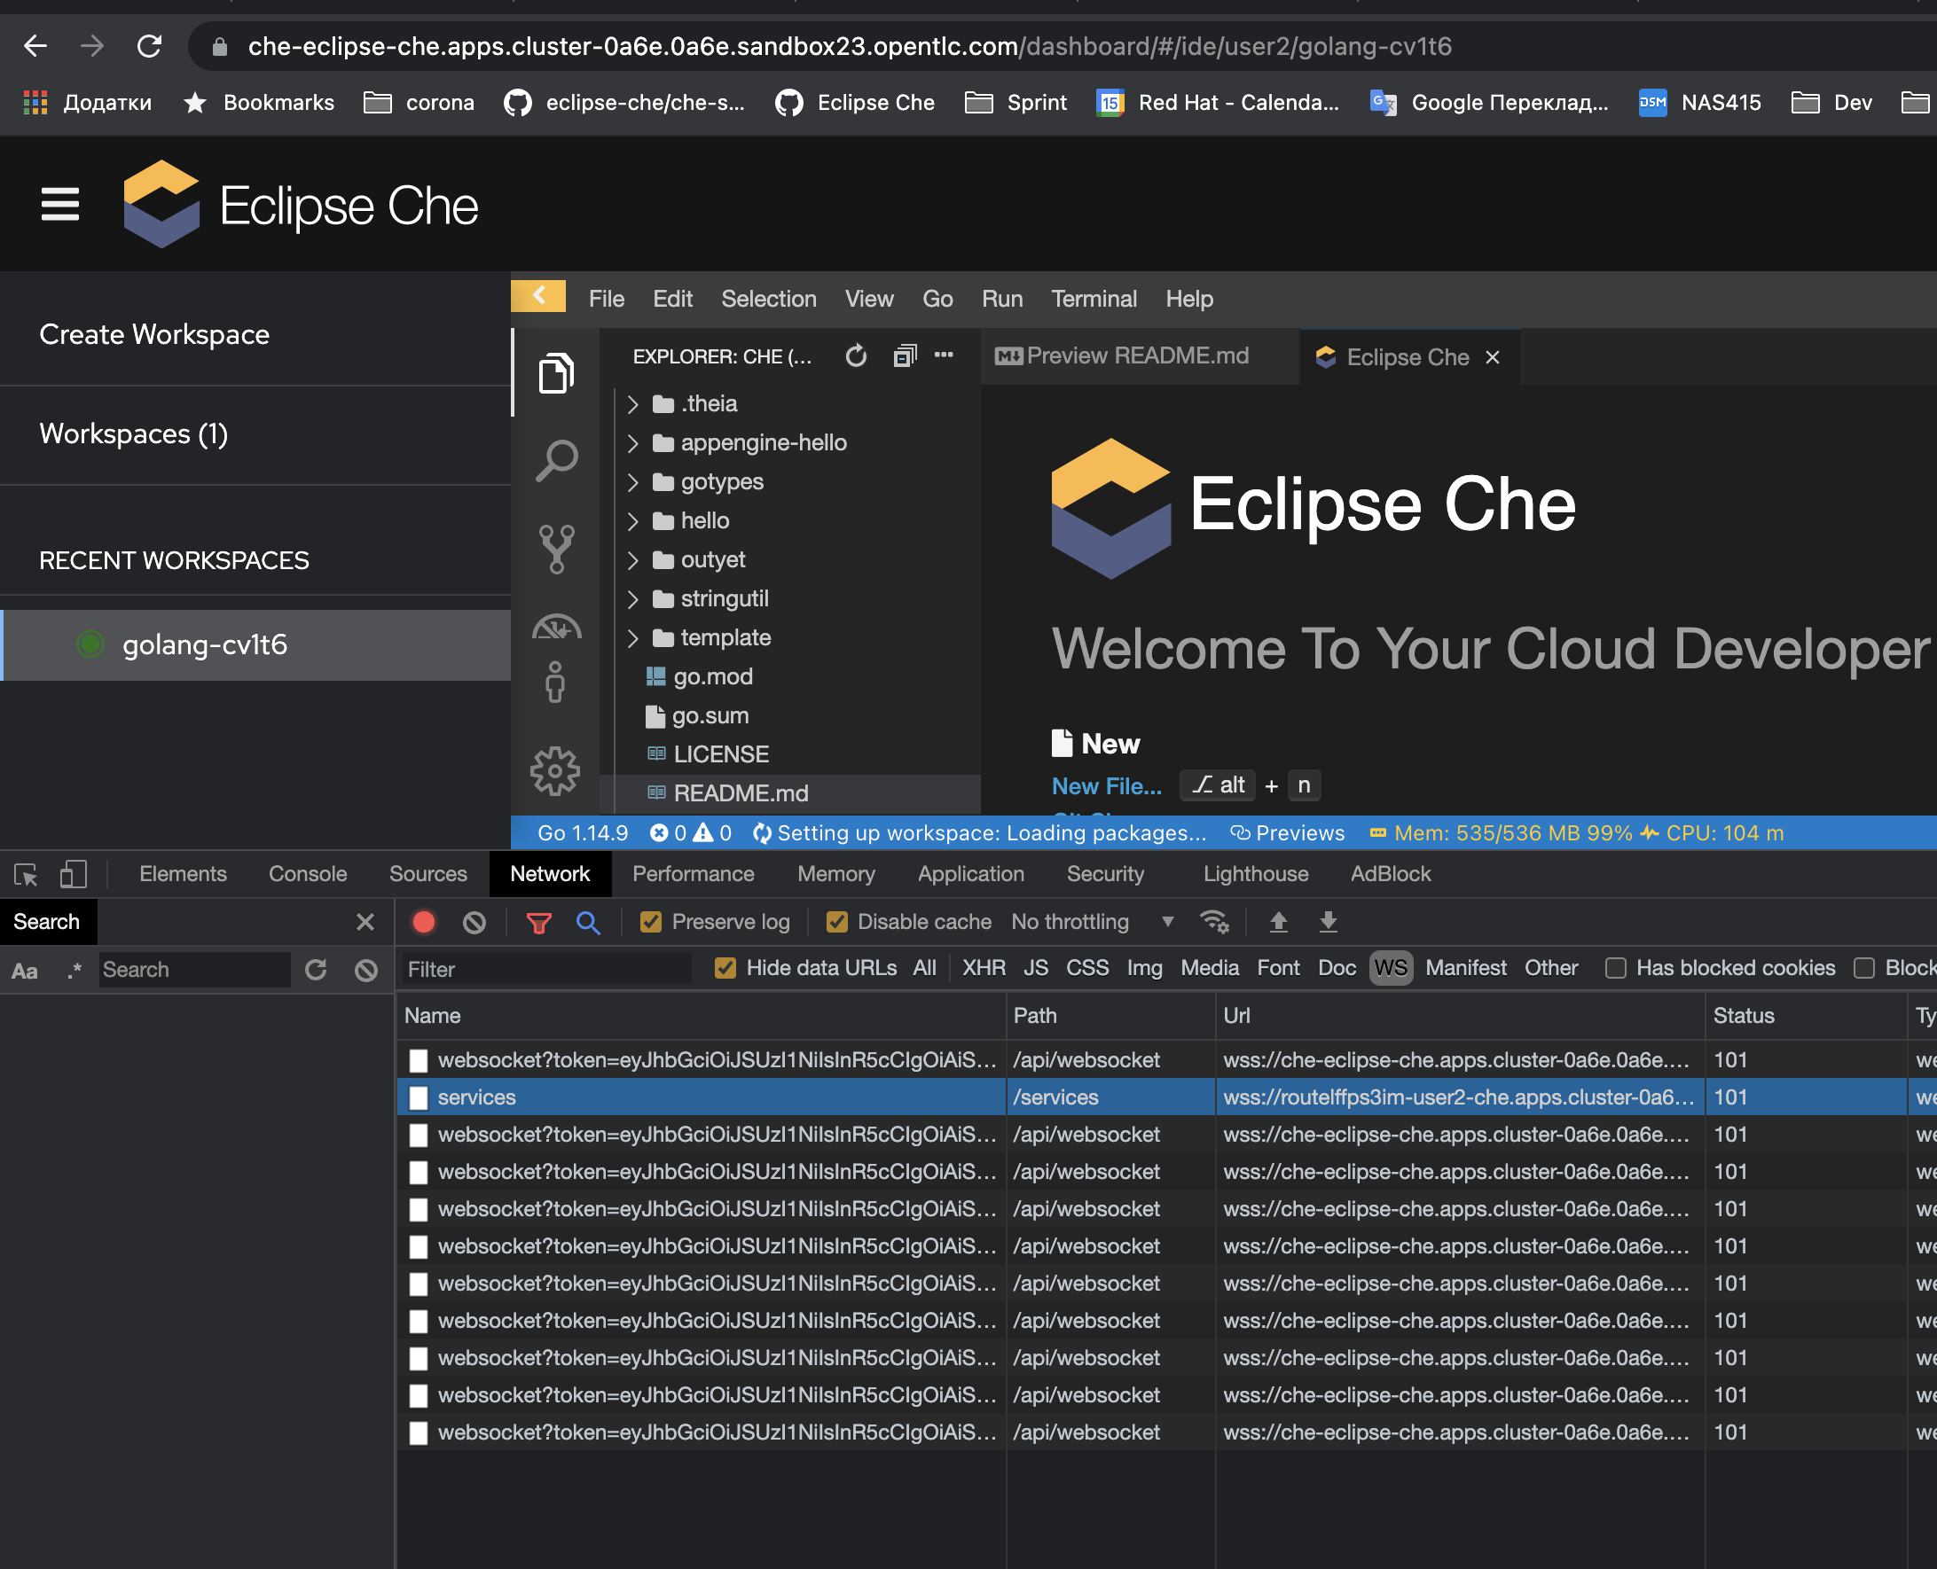Refresh the Explorer file tree
This screenshot has width=1937, height=1569.
coord(856,356)
